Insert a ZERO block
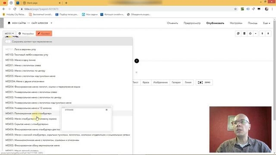 204,82
